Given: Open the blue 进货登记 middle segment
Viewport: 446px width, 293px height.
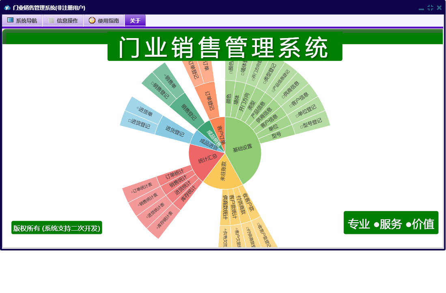Looking at the screenshot, I should (x=175, y=130).
